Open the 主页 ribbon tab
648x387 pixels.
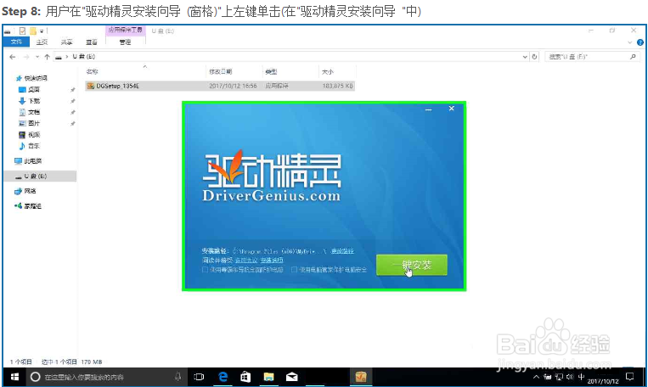pyautogui.click(x=42, y=42)
